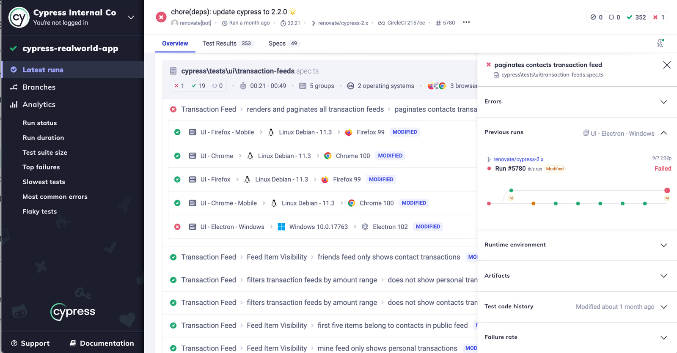Open does not show personal transactions test row
The image size is (677, 353).
(x=320, y=280)
